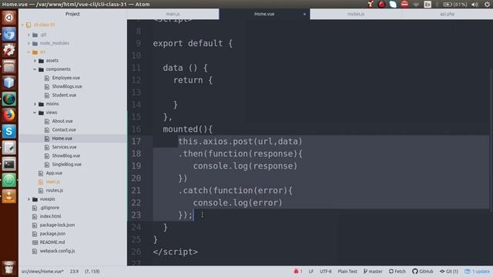Click the Skype tray indicator

(x=393, y=5)
